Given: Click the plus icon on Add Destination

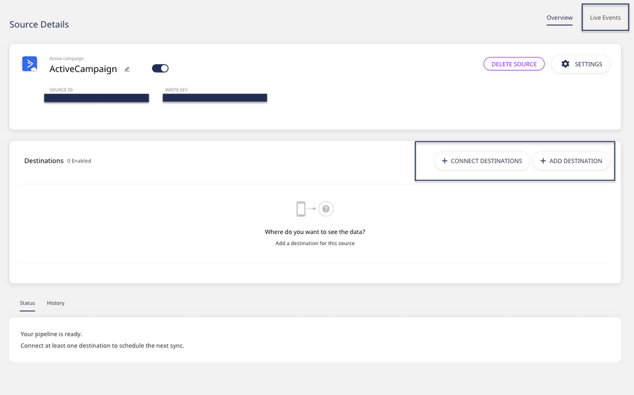Looking at the screenshot, I should pyautogui.click(x=543, y=161).
